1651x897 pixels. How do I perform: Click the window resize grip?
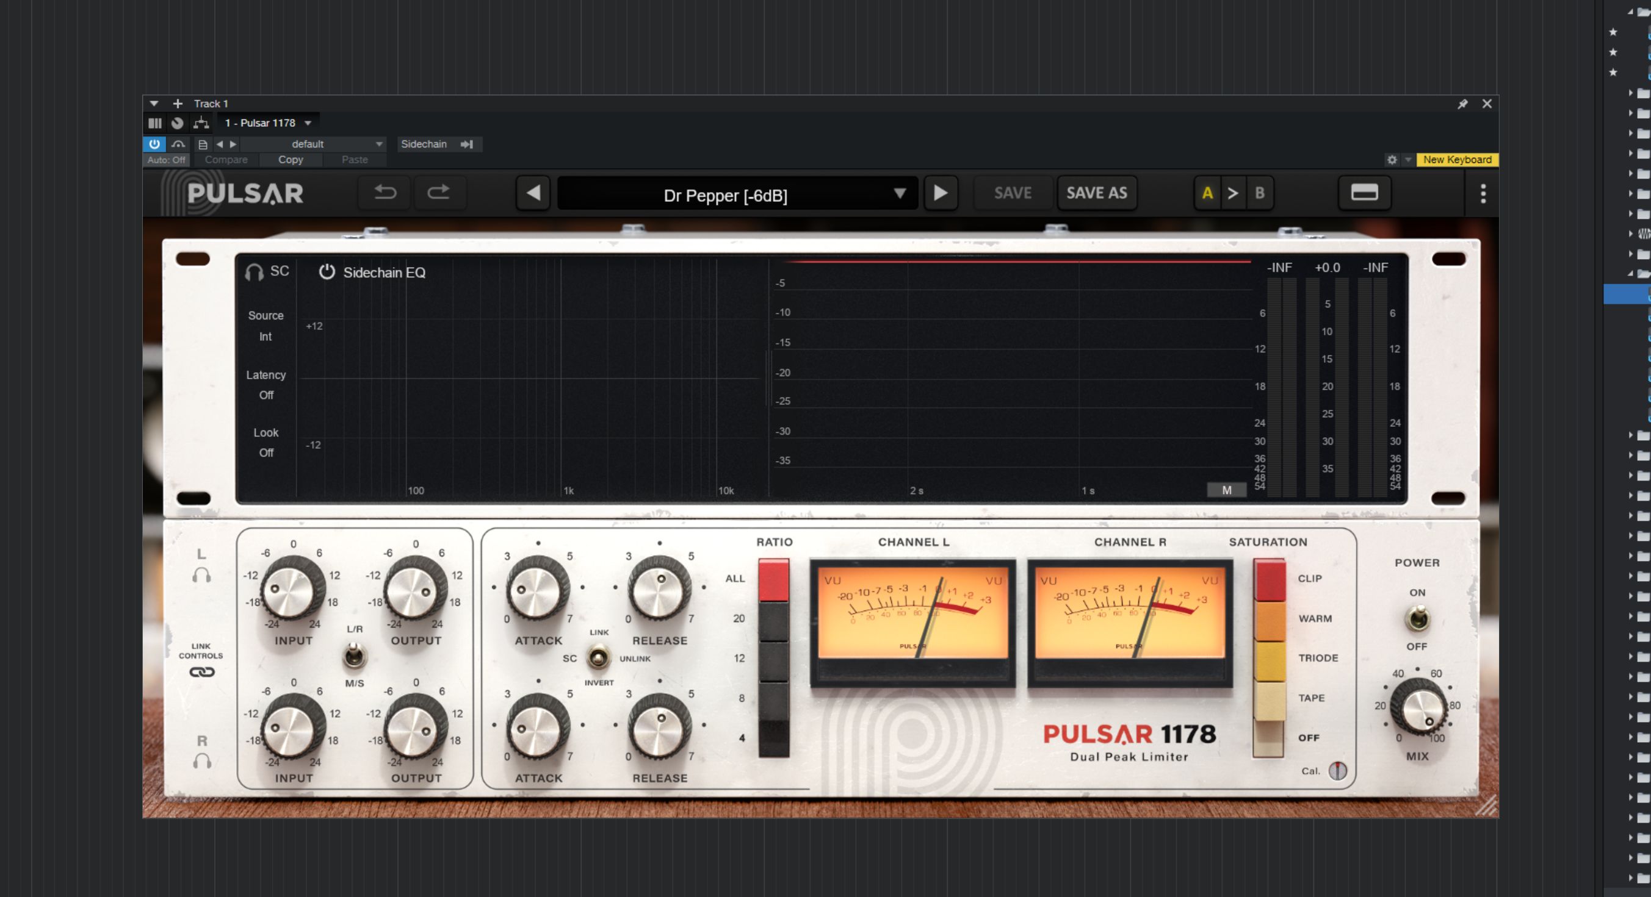pos(1486,806)
